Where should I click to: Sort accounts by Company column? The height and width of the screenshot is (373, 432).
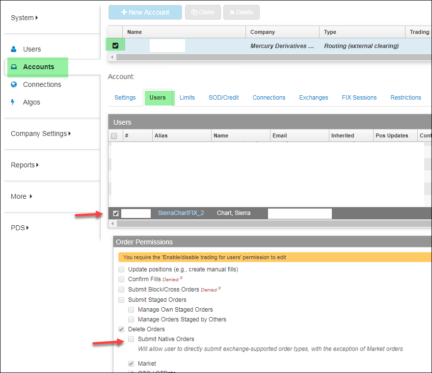(282, 32)
